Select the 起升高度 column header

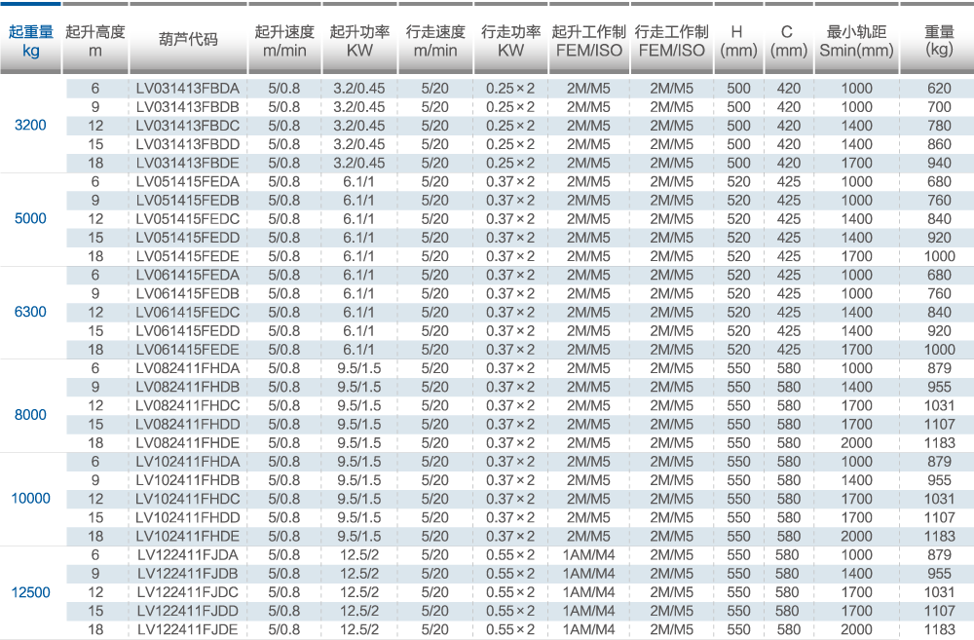point(95,41)
